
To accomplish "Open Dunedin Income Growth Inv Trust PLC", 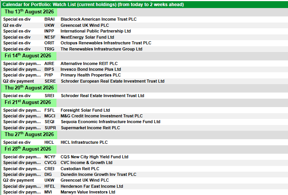I will [x=98, y=174].
